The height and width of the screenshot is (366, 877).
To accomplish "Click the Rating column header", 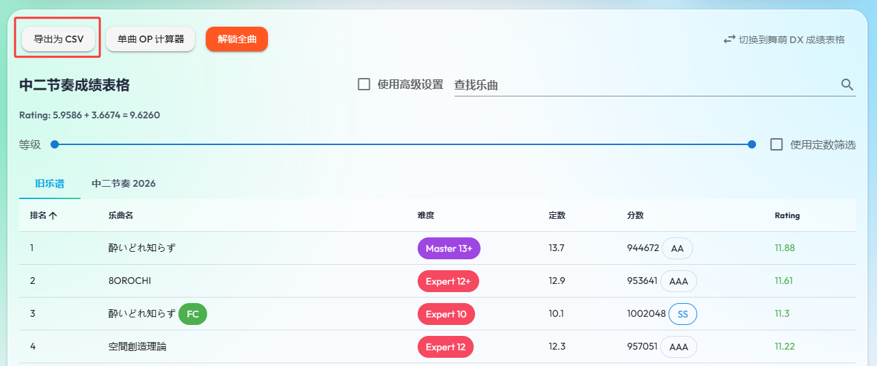I will 787,215.
